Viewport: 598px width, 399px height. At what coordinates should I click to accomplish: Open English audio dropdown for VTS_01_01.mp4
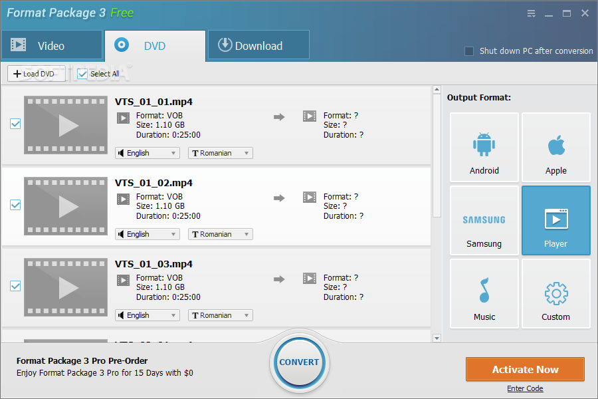148,153
